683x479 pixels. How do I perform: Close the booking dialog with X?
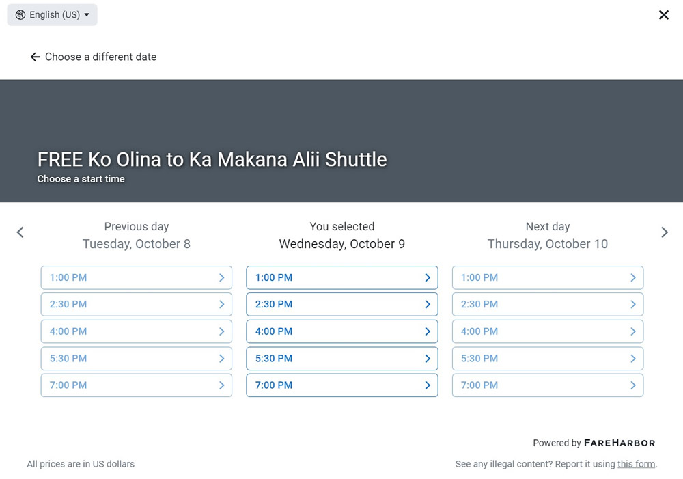click(663, 15)
